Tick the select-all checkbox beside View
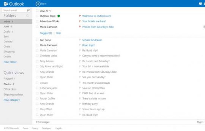The width and height of the screenshot is (205, 131). pyautogui.click(x=37, y=11)
